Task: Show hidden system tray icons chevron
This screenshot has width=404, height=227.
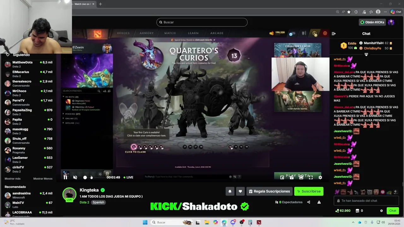Action: tap(353, 222)
